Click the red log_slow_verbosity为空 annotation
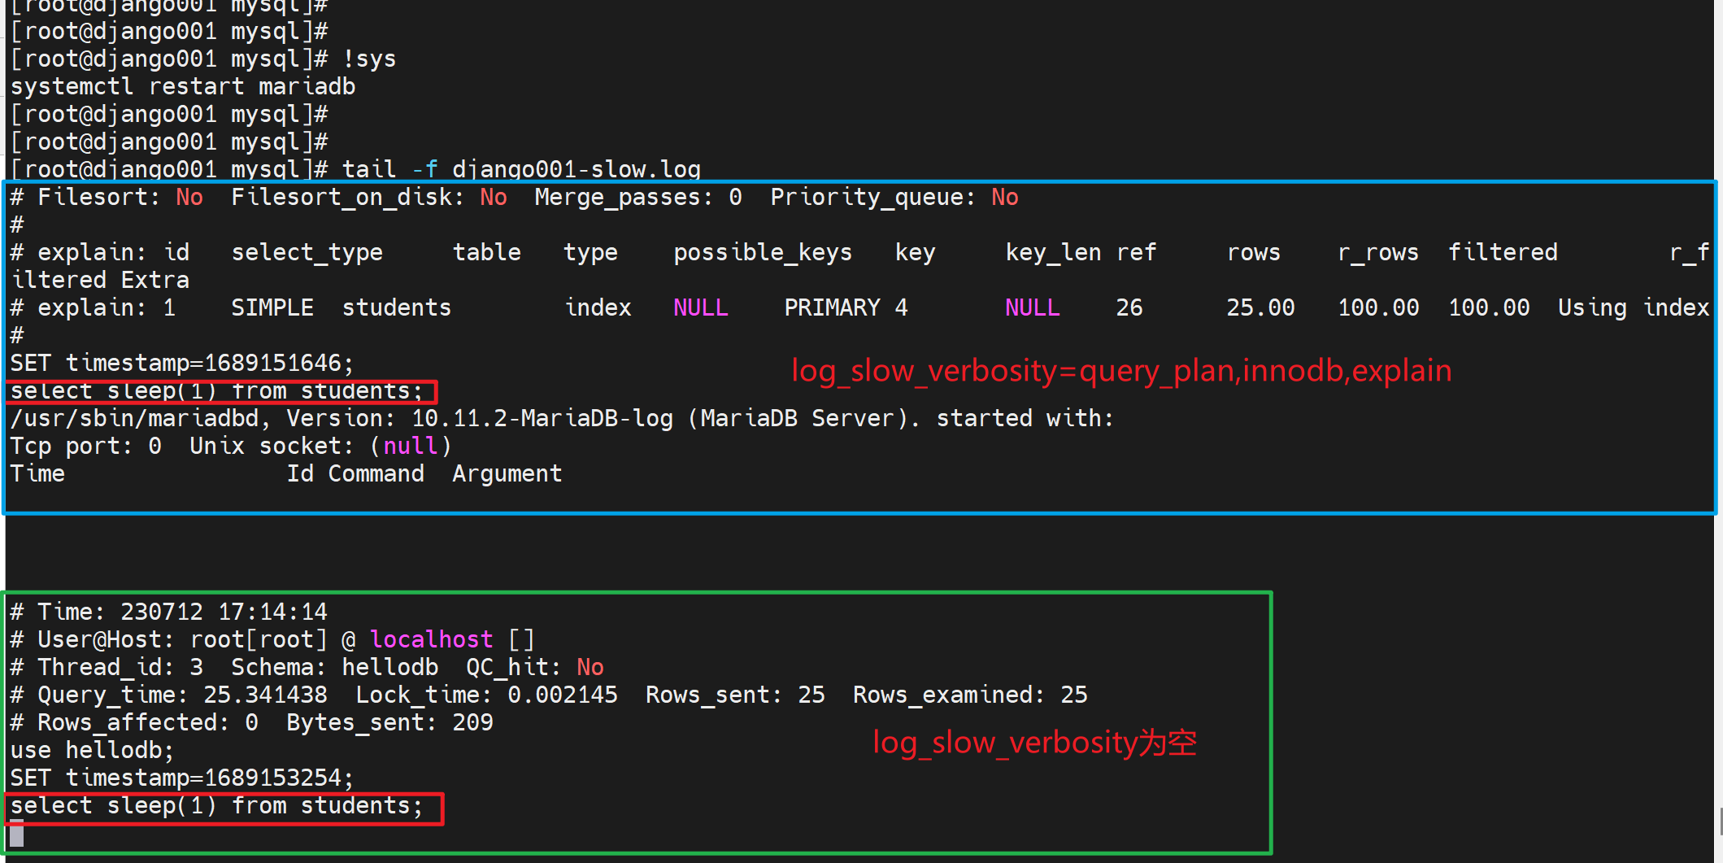1723x863 pixels. (1033, 743)
